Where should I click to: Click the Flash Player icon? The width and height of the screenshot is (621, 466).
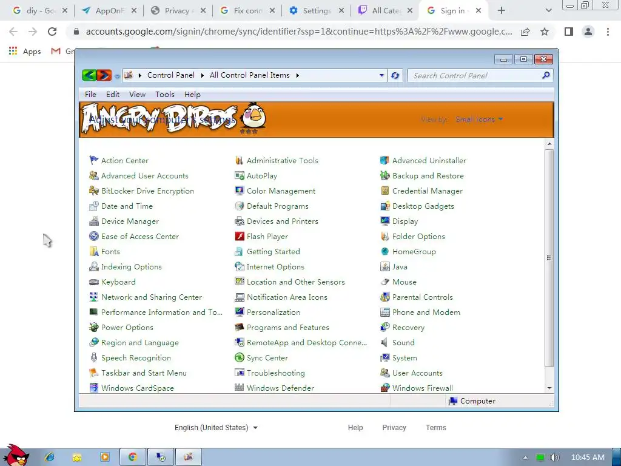pyautogui.click(x=239, y=236)
